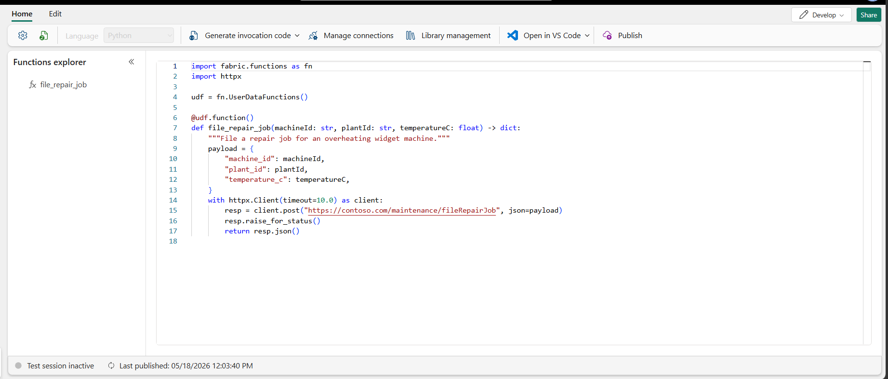Click the docstring 'File a repair job' line
This screenshot has height=379, width=888.
point(329,138)
